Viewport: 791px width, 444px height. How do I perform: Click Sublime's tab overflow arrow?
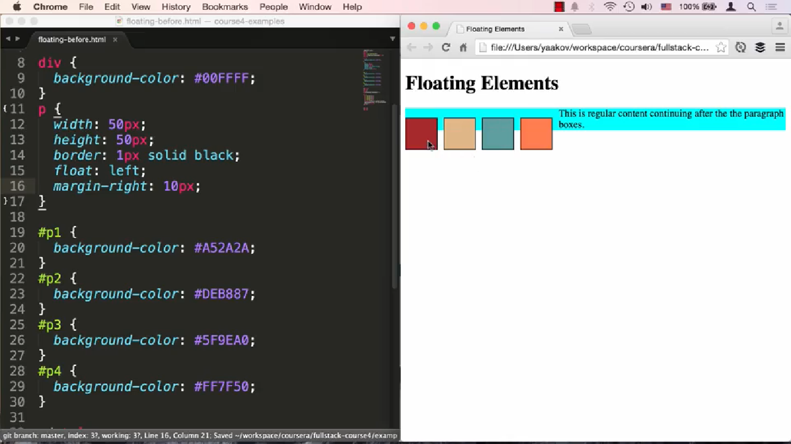point(393,39)
